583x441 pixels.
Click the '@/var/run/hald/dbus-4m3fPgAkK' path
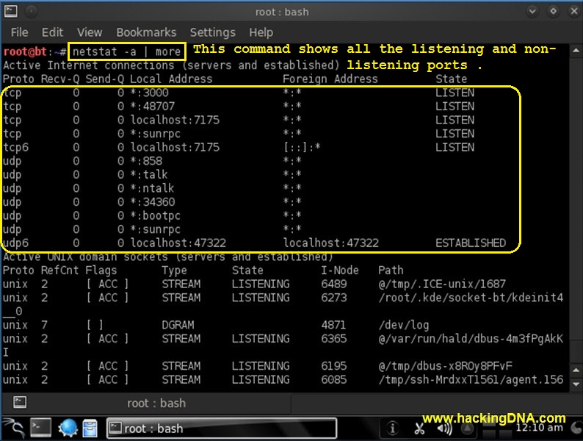(471, 339)
